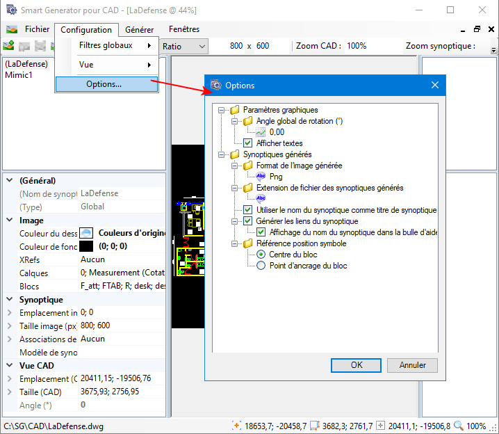The height and width of the screenshot is (434, 499).
Task: Toggle Utiliser le nom du synoptique comme titre
Action: pyautogui.click(x=247, y=210)
